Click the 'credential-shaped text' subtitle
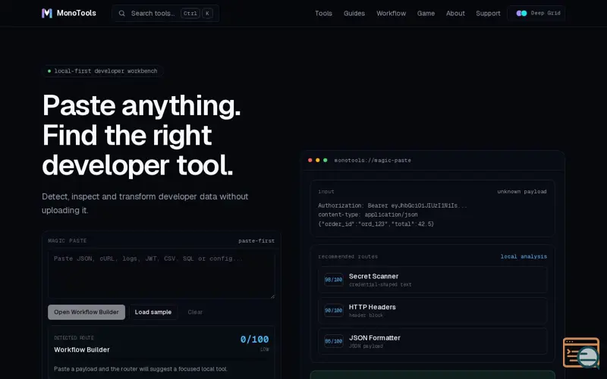The image size is (607, 379). (380, 285)
